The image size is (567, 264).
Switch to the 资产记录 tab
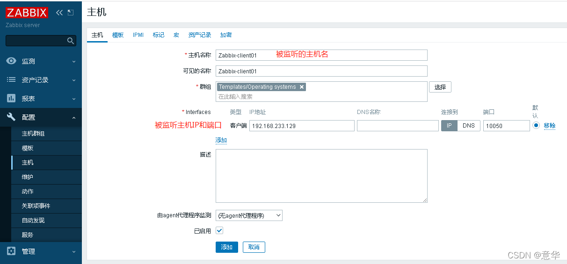pos(200,35)
